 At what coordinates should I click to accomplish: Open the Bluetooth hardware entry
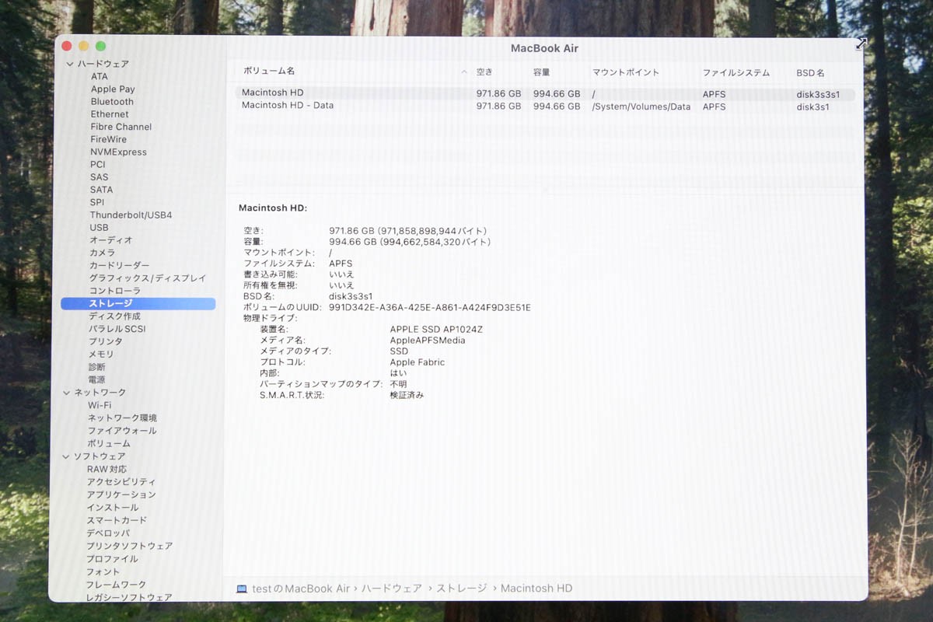pyautogui.click(x=112, y=102)
